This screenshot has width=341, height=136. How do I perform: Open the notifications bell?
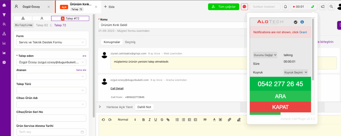tap(285, 7)
